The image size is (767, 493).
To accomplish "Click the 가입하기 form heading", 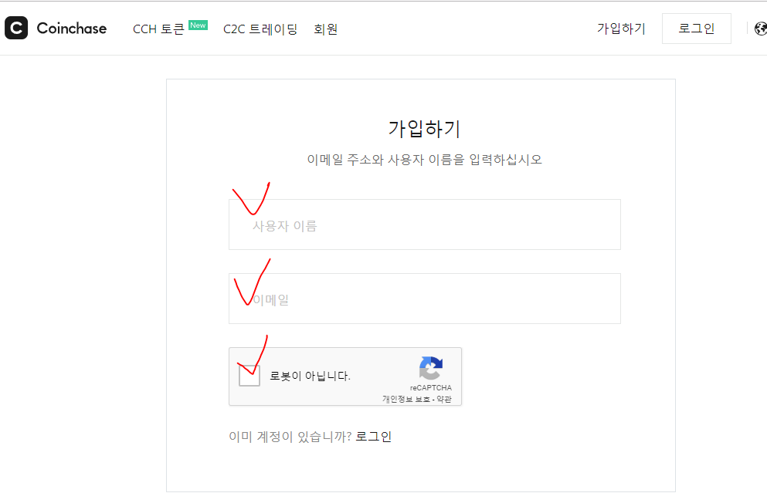I will (x=424, y=129).
